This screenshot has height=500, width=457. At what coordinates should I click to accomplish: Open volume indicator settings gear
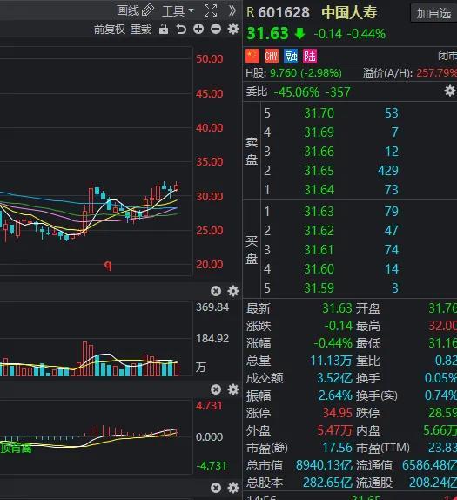pyautogui.click(x=233, y=291)
